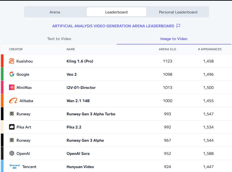Viewport: 232px width, 172px height.
Task: Click the flag icon beside leaderboard title
Action: click(x=178, y=26)
